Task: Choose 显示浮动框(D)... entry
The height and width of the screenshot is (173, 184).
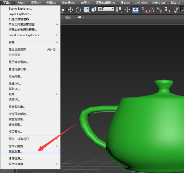Action: point(31,62)
